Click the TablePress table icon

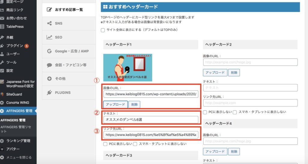[x=2, y=27]
